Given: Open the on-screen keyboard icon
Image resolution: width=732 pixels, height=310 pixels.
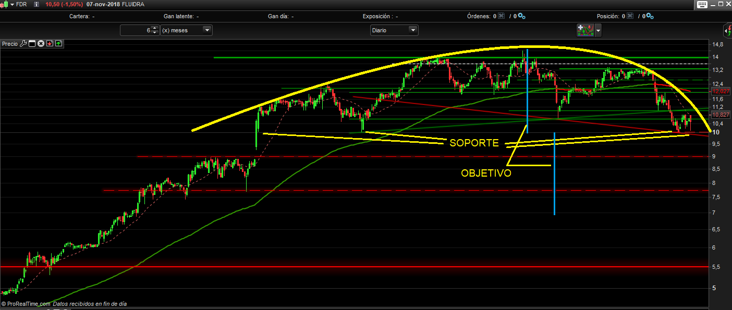Looking at the screenshot, I should tap(702, 4).
